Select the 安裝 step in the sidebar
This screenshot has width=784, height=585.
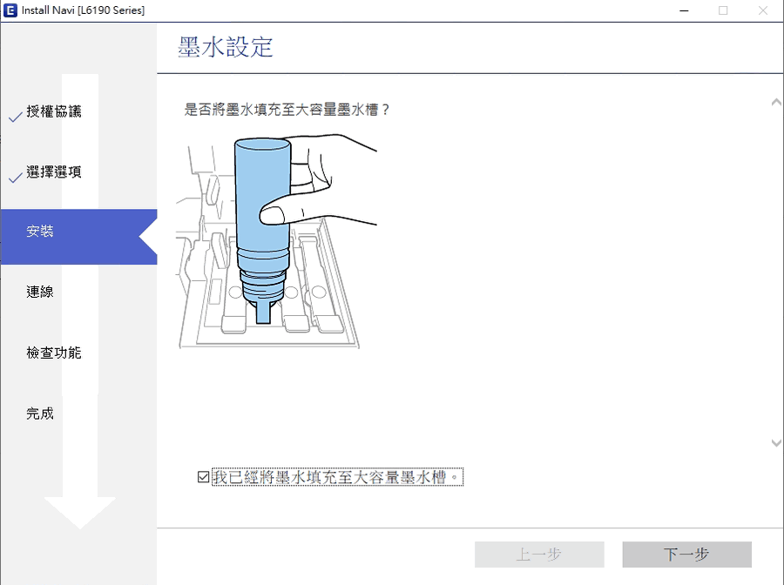pos(41,232)
